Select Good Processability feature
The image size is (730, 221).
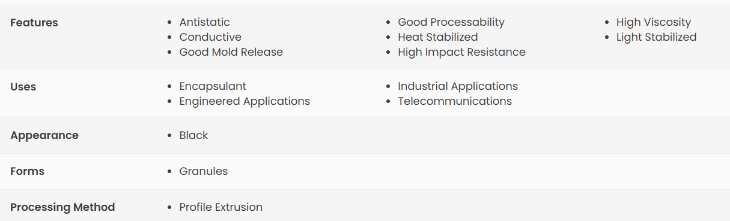click(x=451, y=22)
